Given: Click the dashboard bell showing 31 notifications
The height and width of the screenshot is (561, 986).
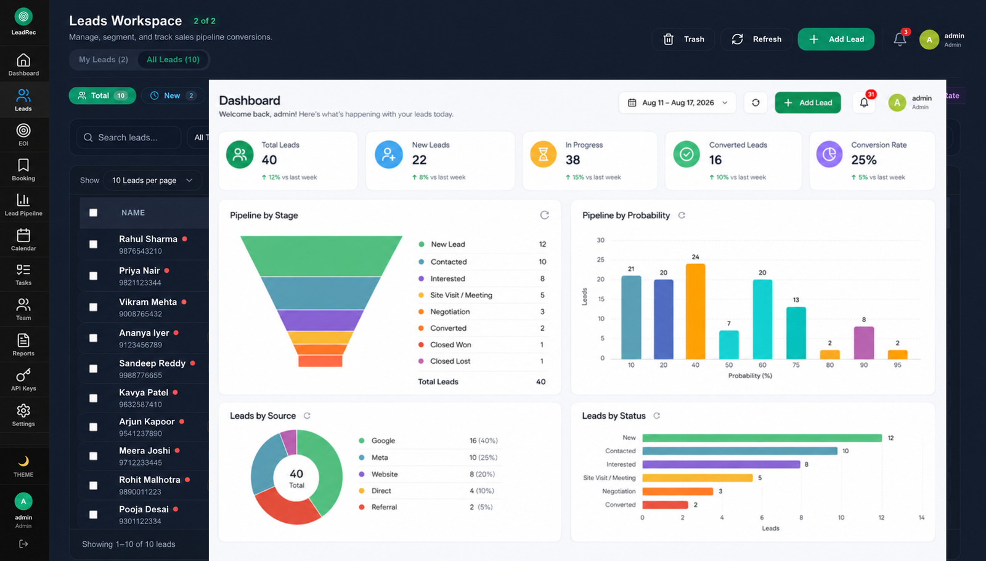Looking at the screenshot, I should (864, 103).
